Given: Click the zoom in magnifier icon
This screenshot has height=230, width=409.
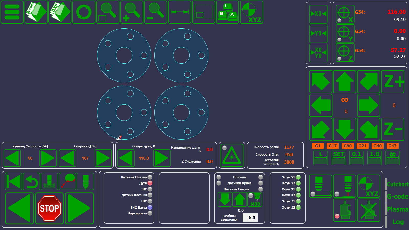Looking at the screenshot, I should coord(132,12).
